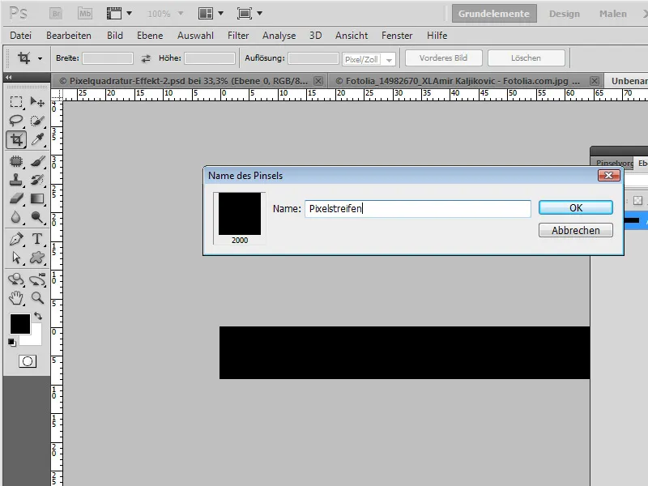The height and width of the screenshot is (486, 648).
Task: Open the Ansicht menu
Action: click(x=352, y=36)
